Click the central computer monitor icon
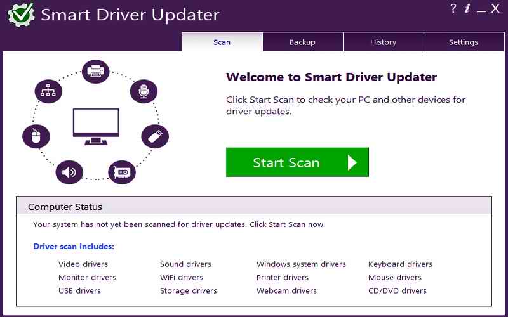The height and width of the screenshot is (317, 508). 96,123
